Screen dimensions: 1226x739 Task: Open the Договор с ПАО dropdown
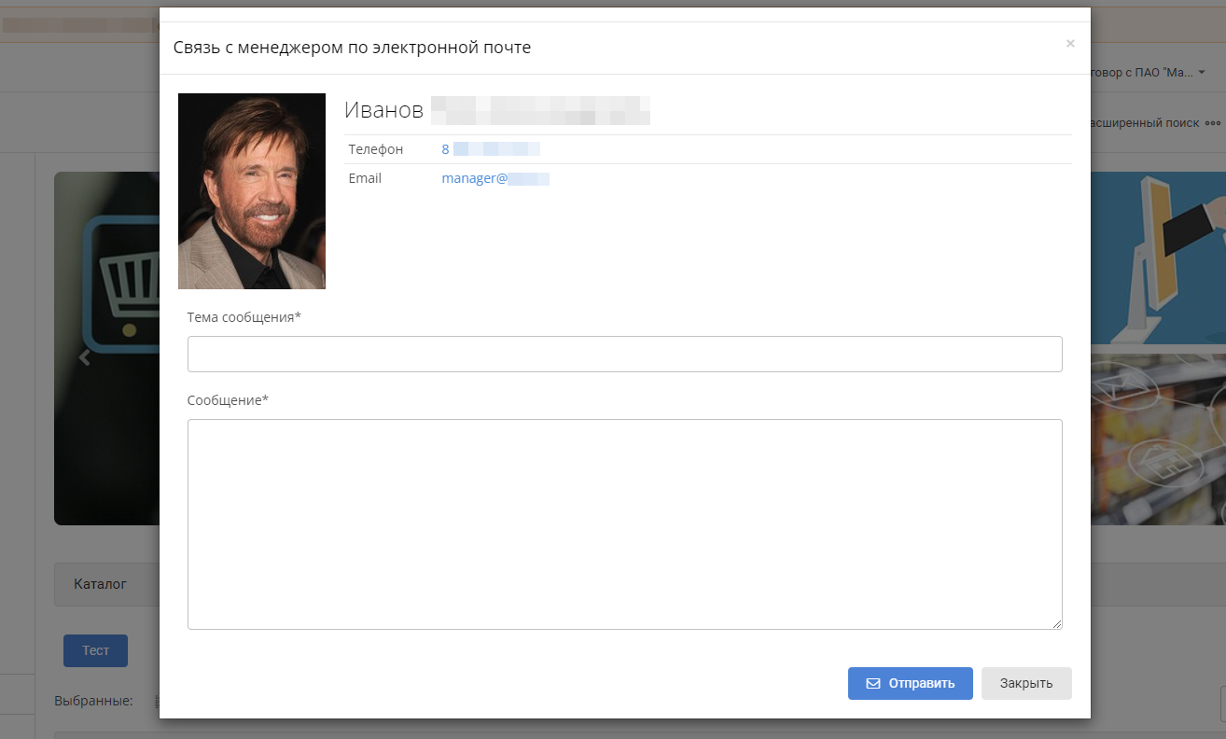[x=1142, y=72]
